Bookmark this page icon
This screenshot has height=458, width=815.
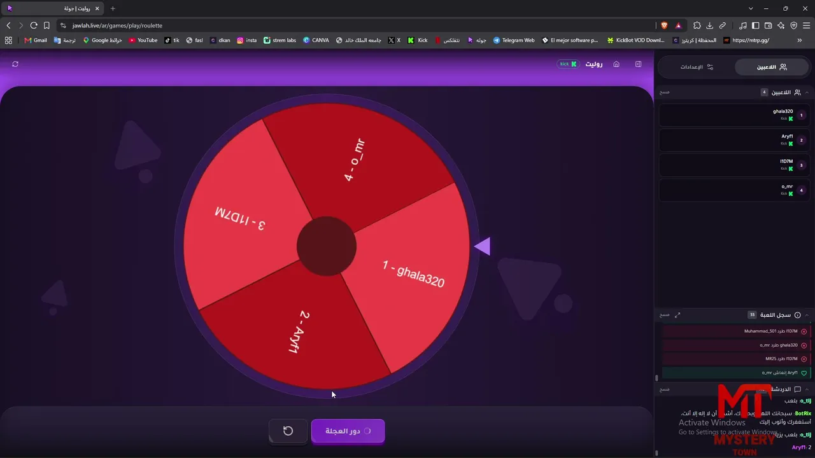click(46, 25)
